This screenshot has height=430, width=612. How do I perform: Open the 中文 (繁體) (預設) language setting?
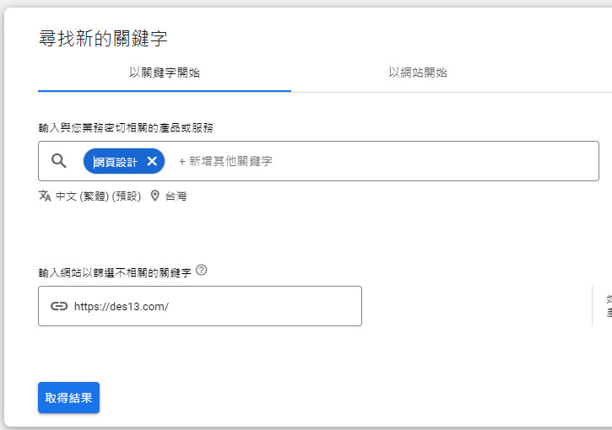98,196
